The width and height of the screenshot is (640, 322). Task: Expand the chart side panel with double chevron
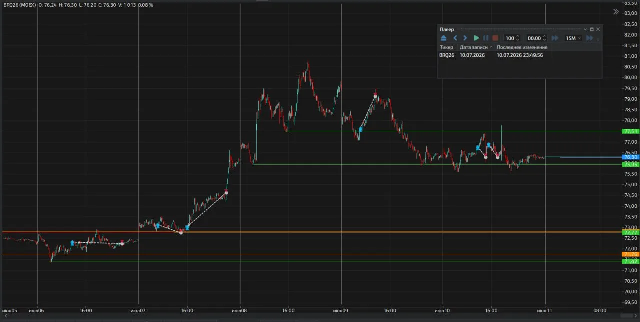point(616,12)
